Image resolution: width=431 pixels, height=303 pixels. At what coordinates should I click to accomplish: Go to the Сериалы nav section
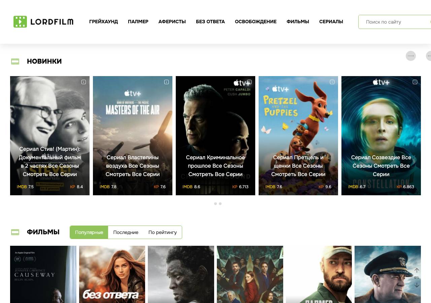pos(331,22)
